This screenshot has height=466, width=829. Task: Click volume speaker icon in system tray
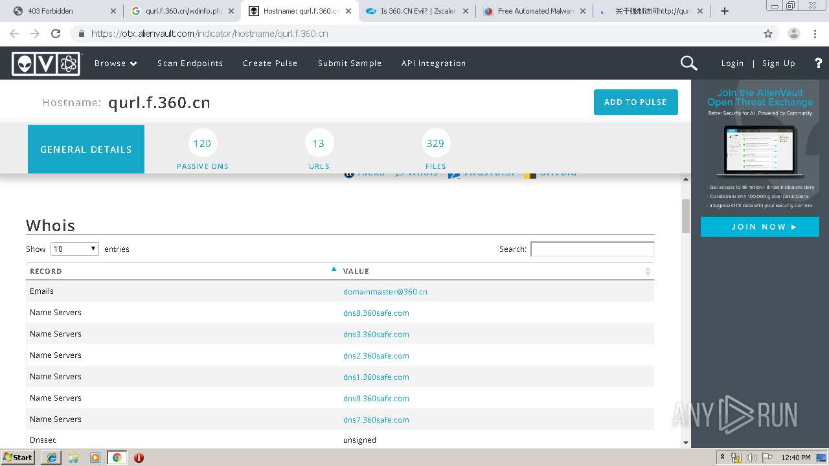[x=751, y=458]
